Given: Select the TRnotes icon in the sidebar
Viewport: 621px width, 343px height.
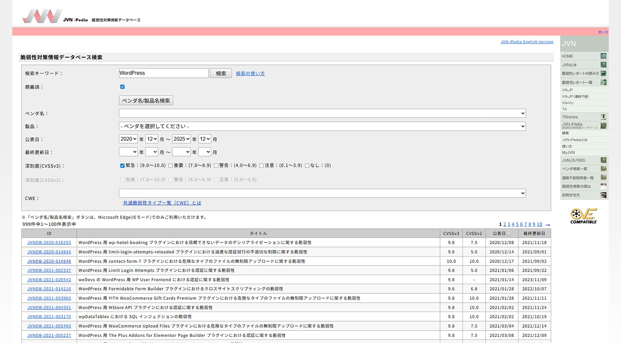Looking at the screenshot, I should click(x=603, y=117).
